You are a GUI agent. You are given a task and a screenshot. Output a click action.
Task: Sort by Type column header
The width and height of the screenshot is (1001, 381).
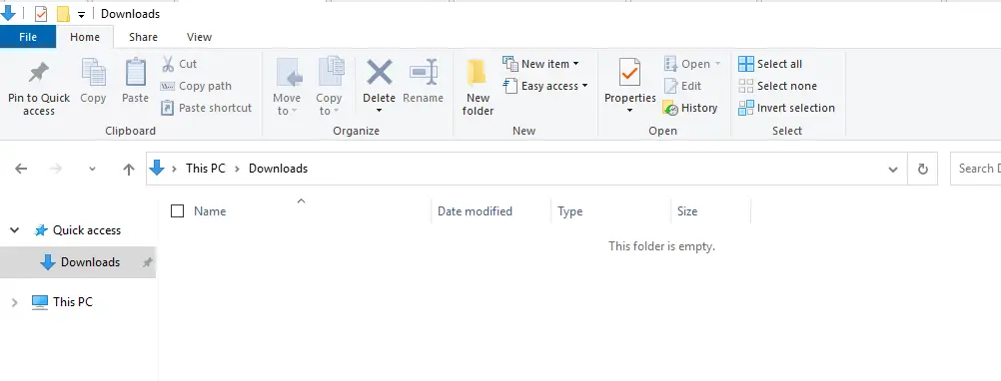(x=570, y=210)
